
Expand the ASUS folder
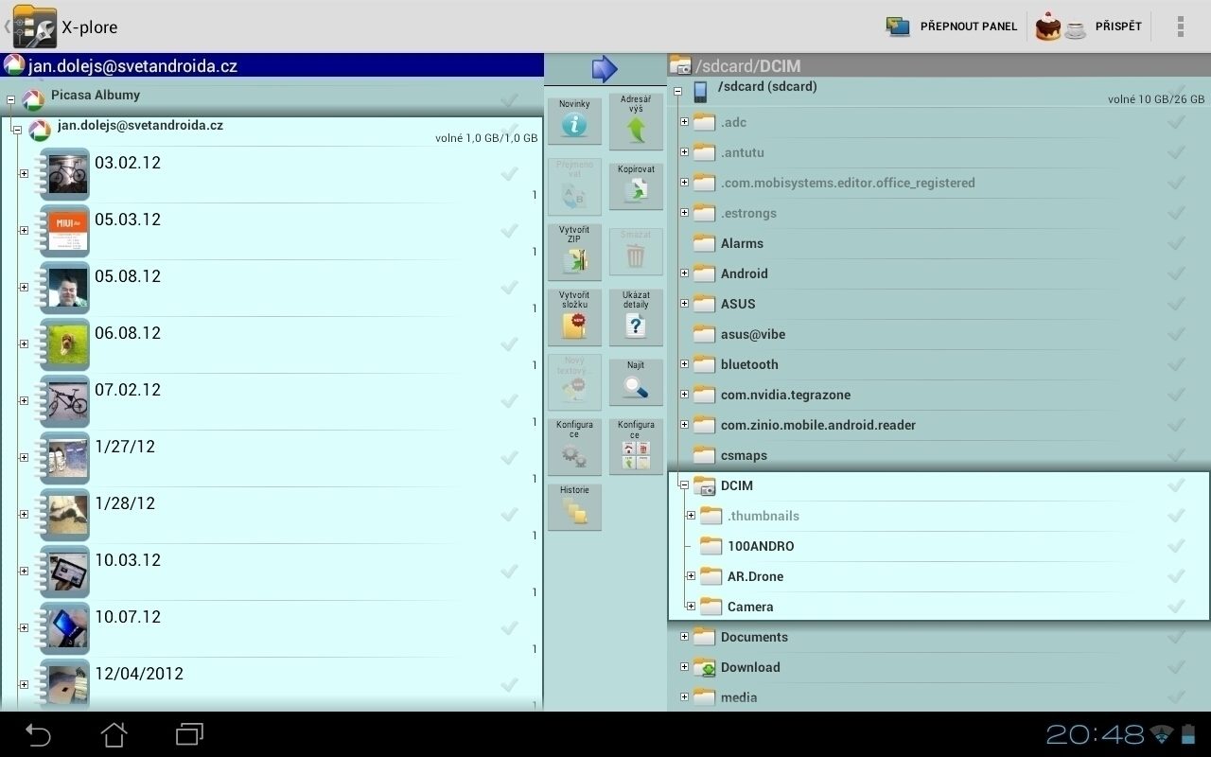(x=684, y=304)
